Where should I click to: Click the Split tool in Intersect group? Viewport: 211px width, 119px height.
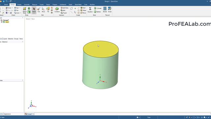pyautogui.click(x=63, y=10)
